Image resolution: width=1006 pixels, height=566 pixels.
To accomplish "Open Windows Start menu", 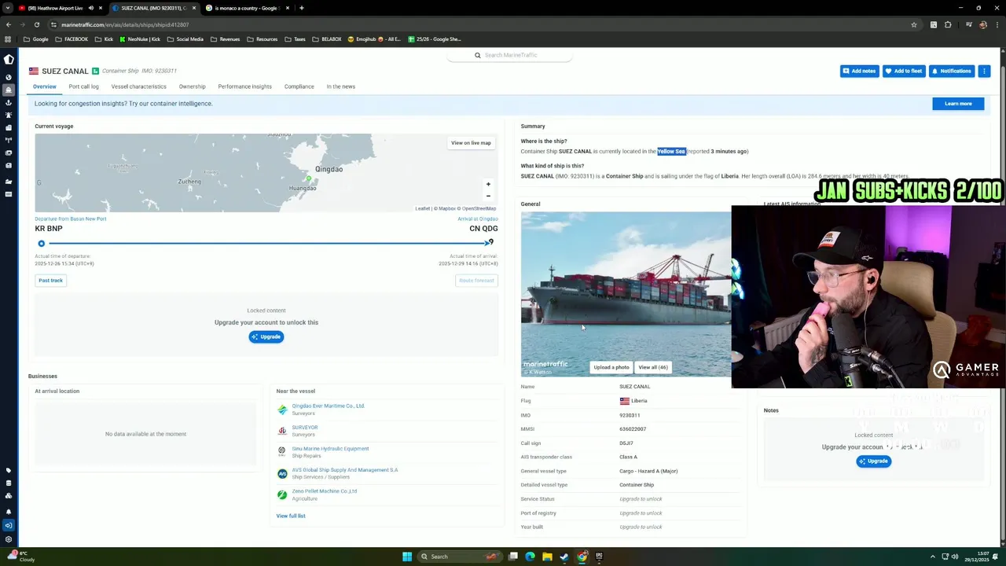I will 407,557.
